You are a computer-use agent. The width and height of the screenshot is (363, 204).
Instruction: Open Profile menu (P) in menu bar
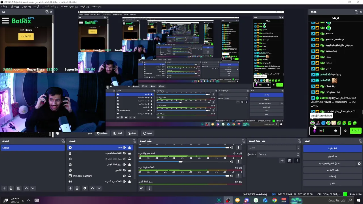click(50, 7)
